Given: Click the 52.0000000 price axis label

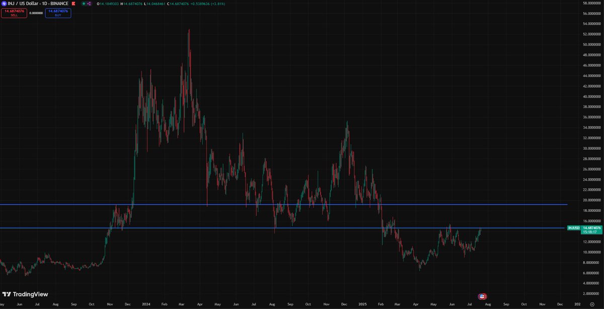Looking at the screenshot, I should (x=592, y=34).
